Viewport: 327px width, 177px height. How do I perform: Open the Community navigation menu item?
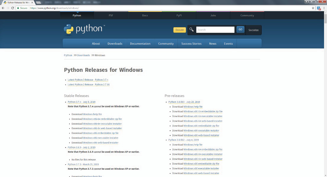coord(166,43)
